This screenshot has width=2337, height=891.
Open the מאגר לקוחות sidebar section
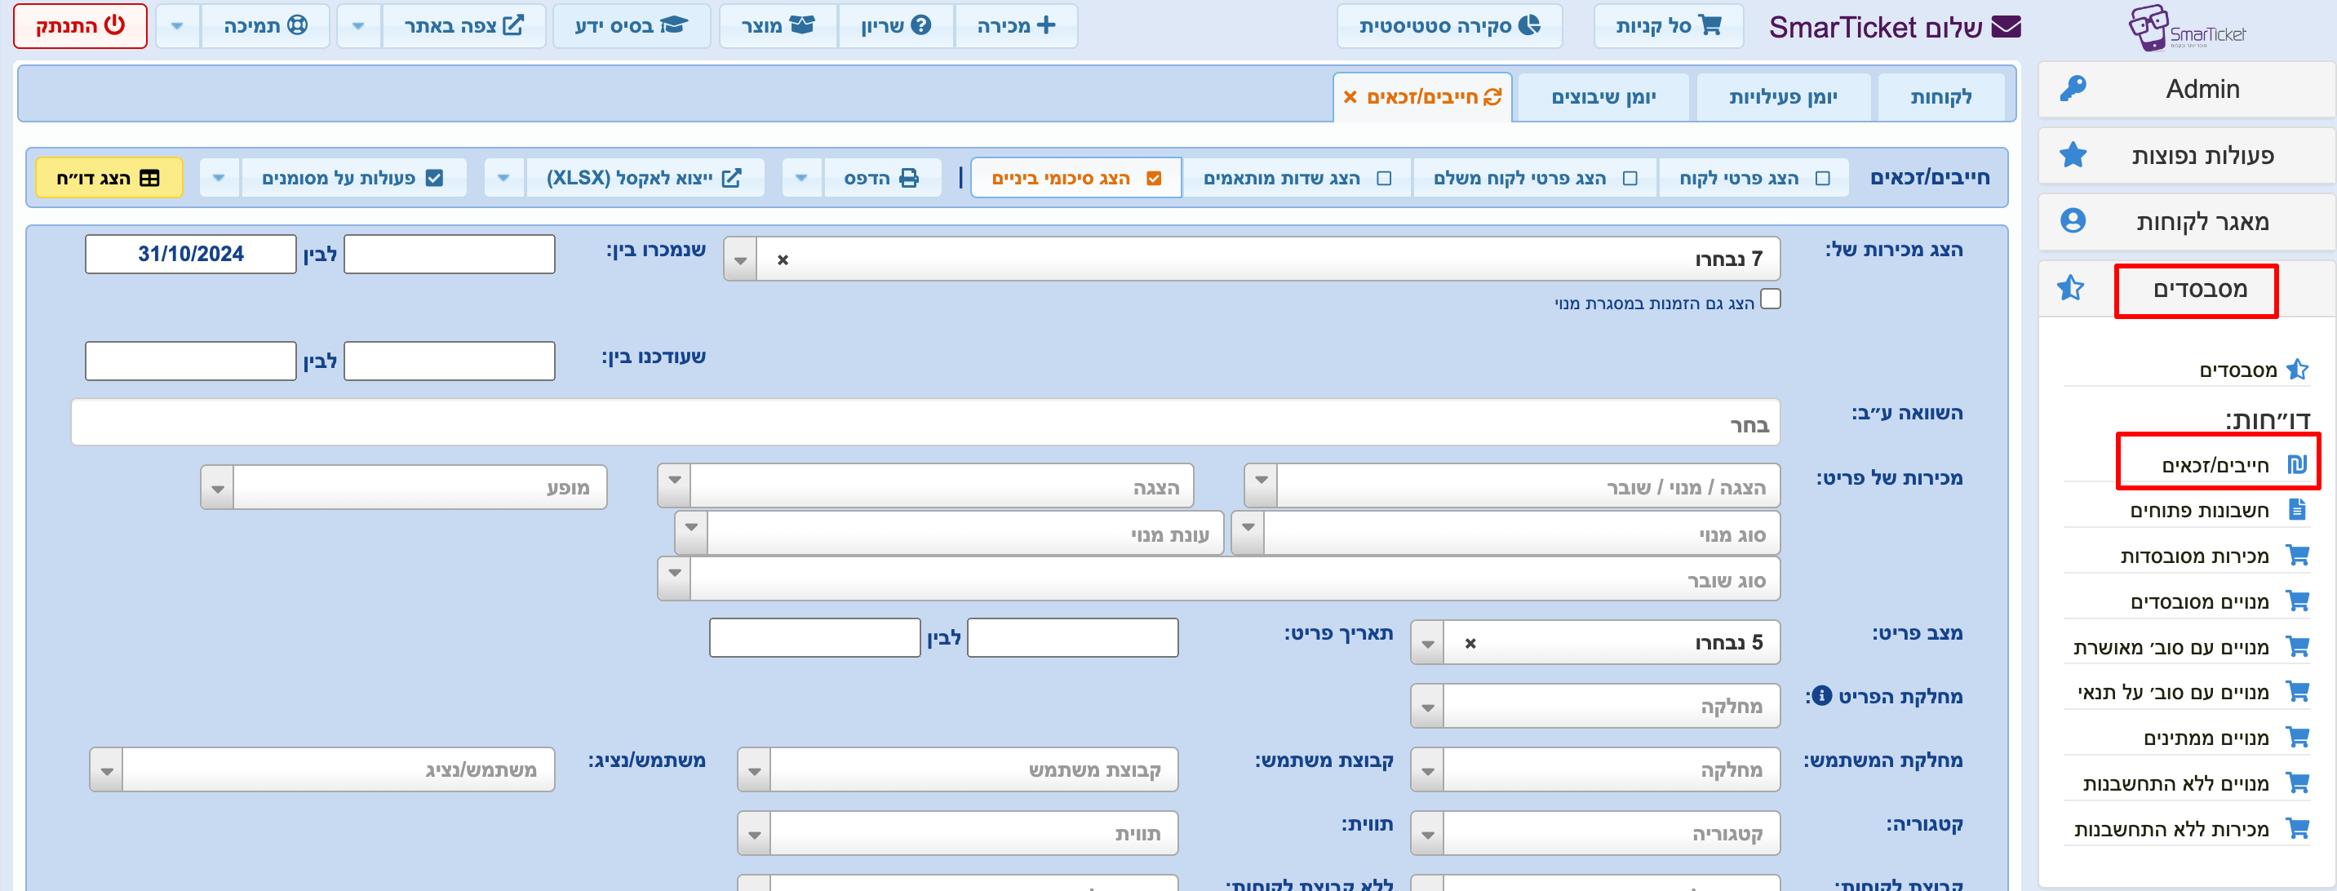click(2186, 221)
